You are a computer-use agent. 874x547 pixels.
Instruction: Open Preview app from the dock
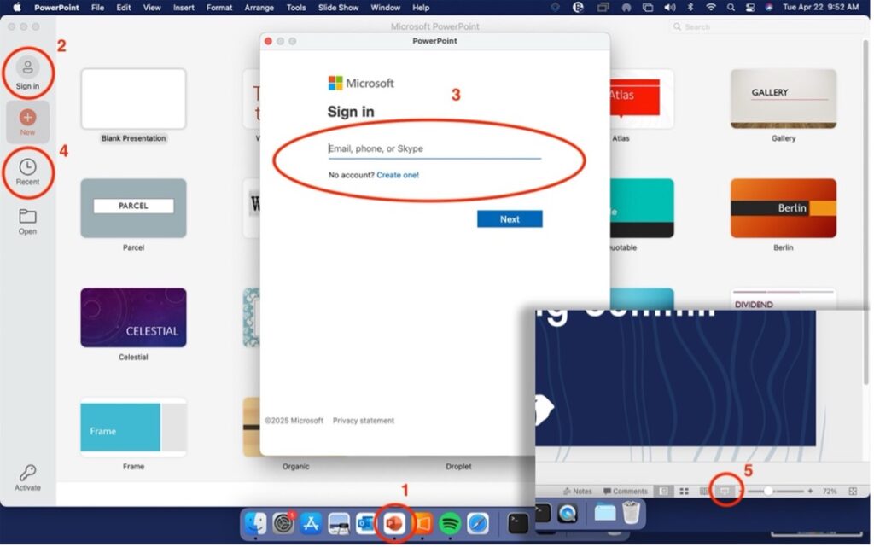click(339, 524)
